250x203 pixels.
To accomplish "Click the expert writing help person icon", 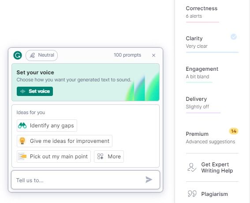I will pos(192,167).
